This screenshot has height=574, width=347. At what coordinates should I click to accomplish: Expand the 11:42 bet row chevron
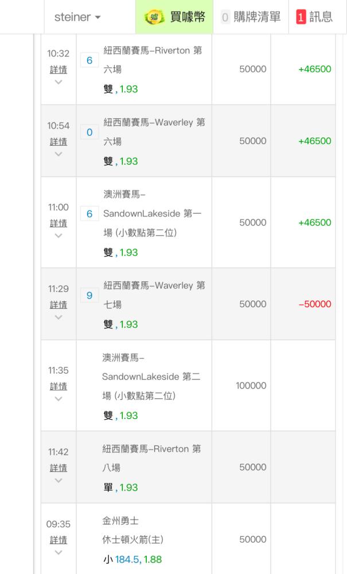pos(59,480)
